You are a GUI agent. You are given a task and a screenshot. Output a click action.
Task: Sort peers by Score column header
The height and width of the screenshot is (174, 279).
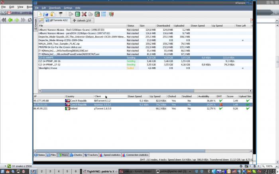click(x=232, y=96)
